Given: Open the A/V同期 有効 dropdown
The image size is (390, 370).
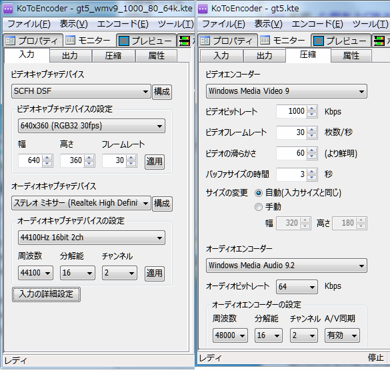Looking at the screenshot, I should pyautogui.click(x=342, y=335).
